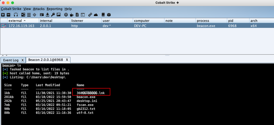
Task: Sort sessions by the external column header
Action: click(x=23, y=21)
